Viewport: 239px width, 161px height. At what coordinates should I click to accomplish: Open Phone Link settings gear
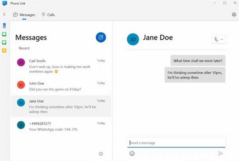[x=234, y=15]
